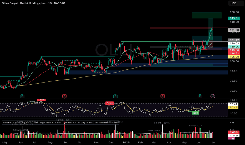Image resolution: width=245 pixels, height=145 pixels.
Task: Click the 1.58M (+56%) volume annotation
Action: point(154,130)
